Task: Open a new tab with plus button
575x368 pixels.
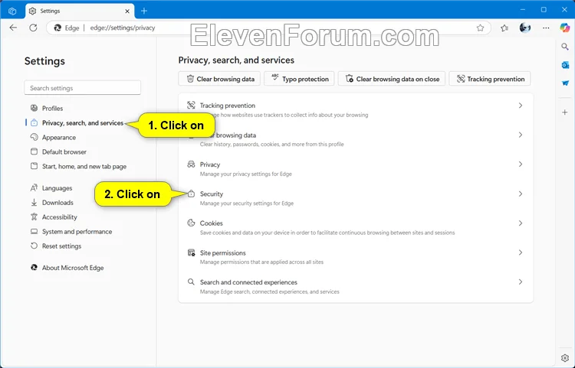Action: click(x=144, y=11)
